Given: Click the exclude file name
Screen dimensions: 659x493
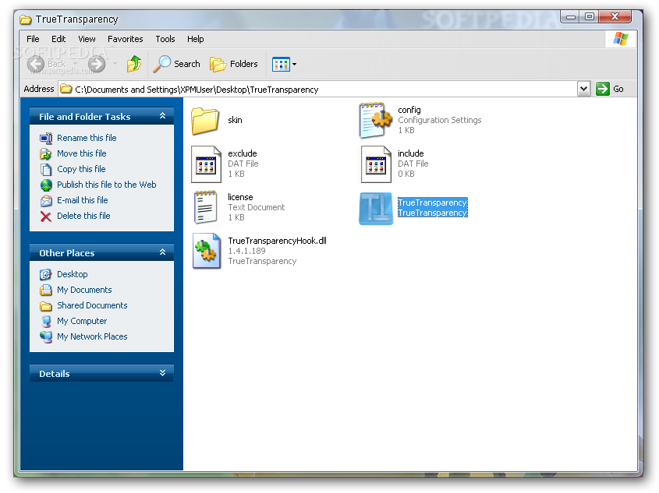Looking at the screenshot, I should 242,153.
